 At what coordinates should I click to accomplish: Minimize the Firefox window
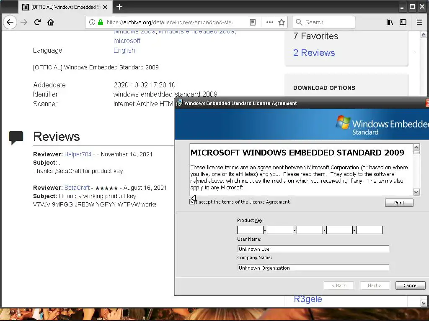[402, 7]
